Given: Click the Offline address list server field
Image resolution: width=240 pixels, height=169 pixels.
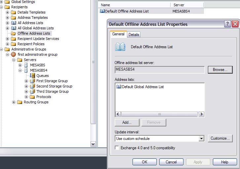Looking at the screenshot, I should (x=159, y=70).
